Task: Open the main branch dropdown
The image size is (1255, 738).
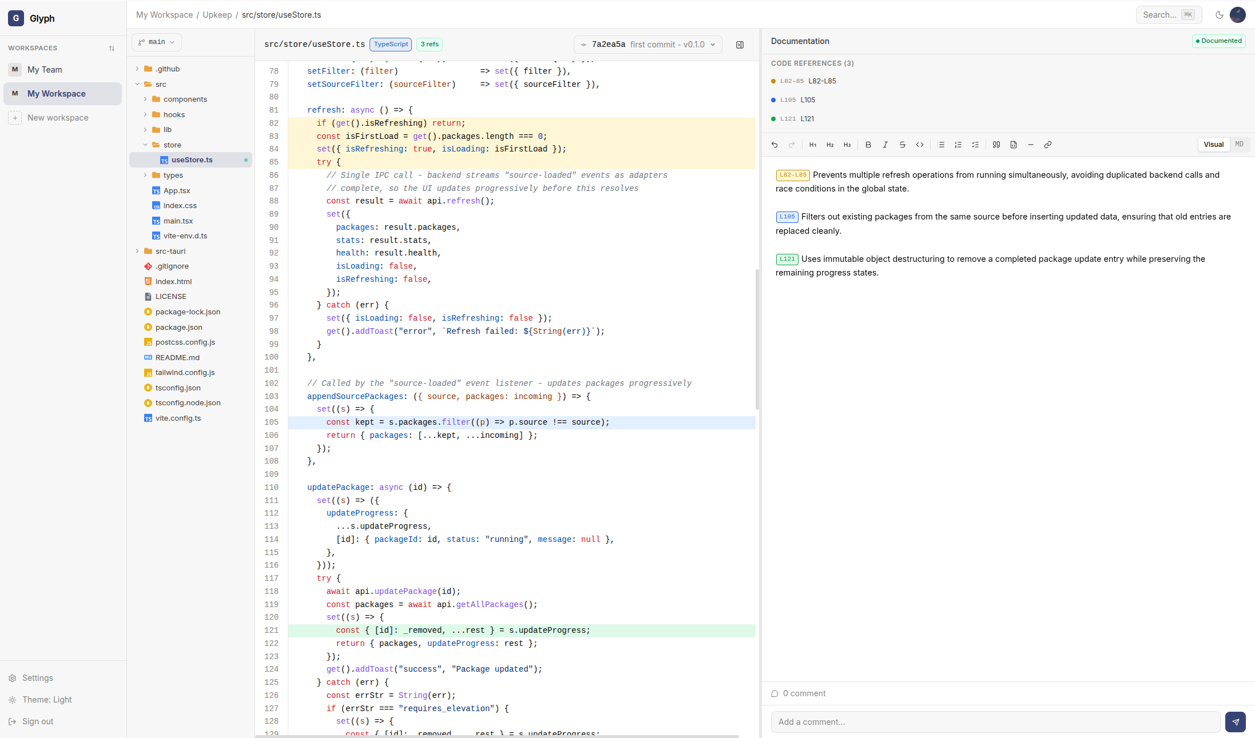Action: [x=156, y=42]
